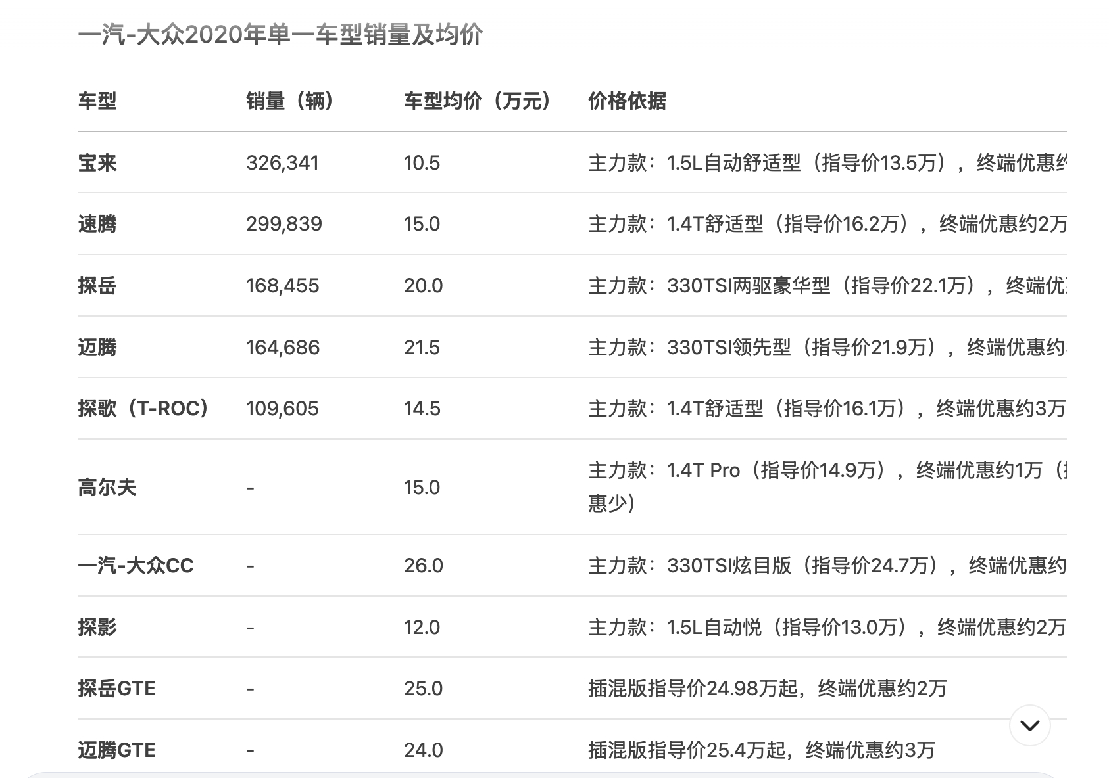Select the 探岳 model name cell

point(97,286)
